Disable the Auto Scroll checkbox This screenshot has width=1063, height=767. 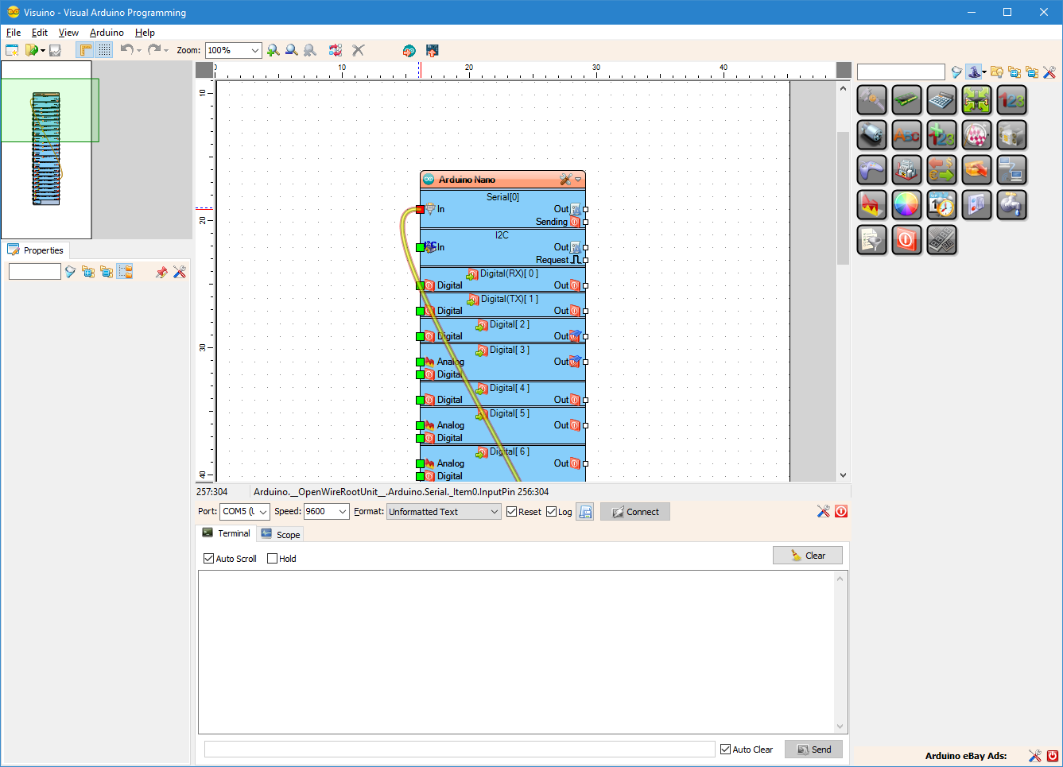coord(209,559)
